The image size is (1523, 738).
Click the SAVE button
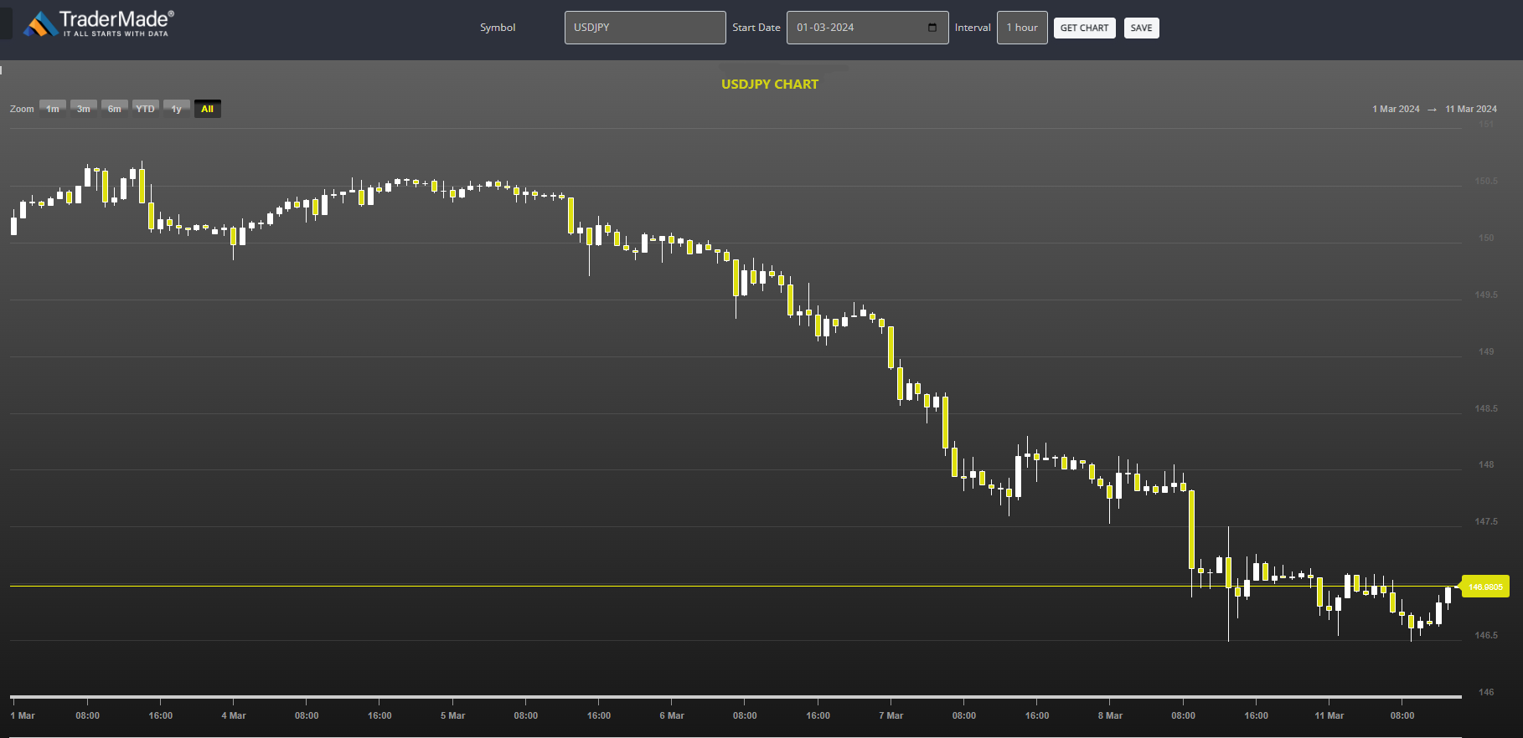(x=1141, y=28)
